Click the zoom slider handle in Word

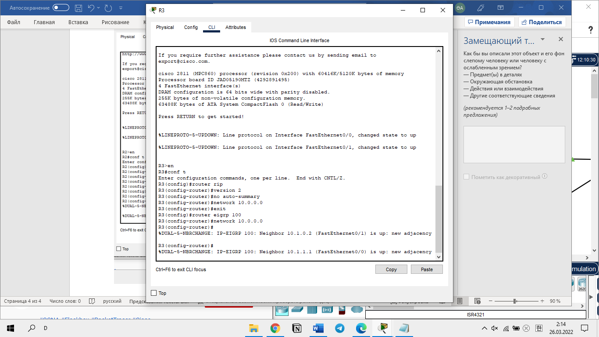[514, 301]
